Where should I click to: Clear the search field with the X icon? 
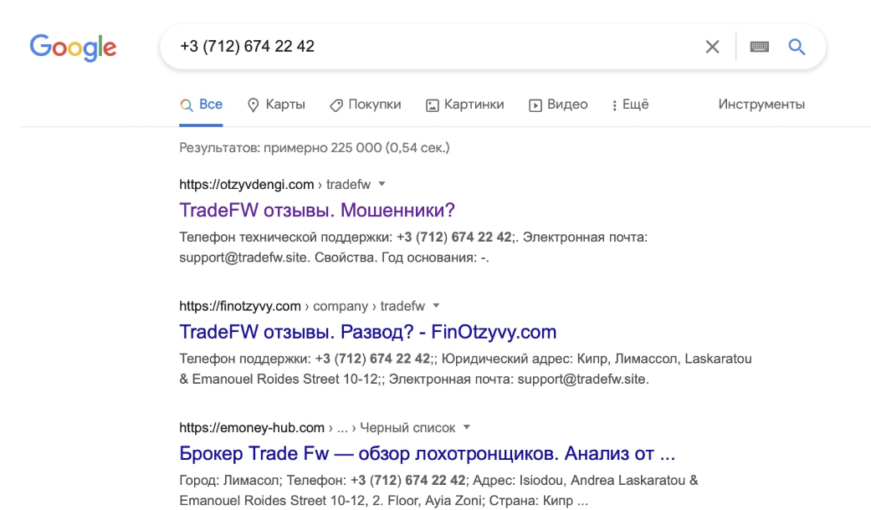point(712,47)
